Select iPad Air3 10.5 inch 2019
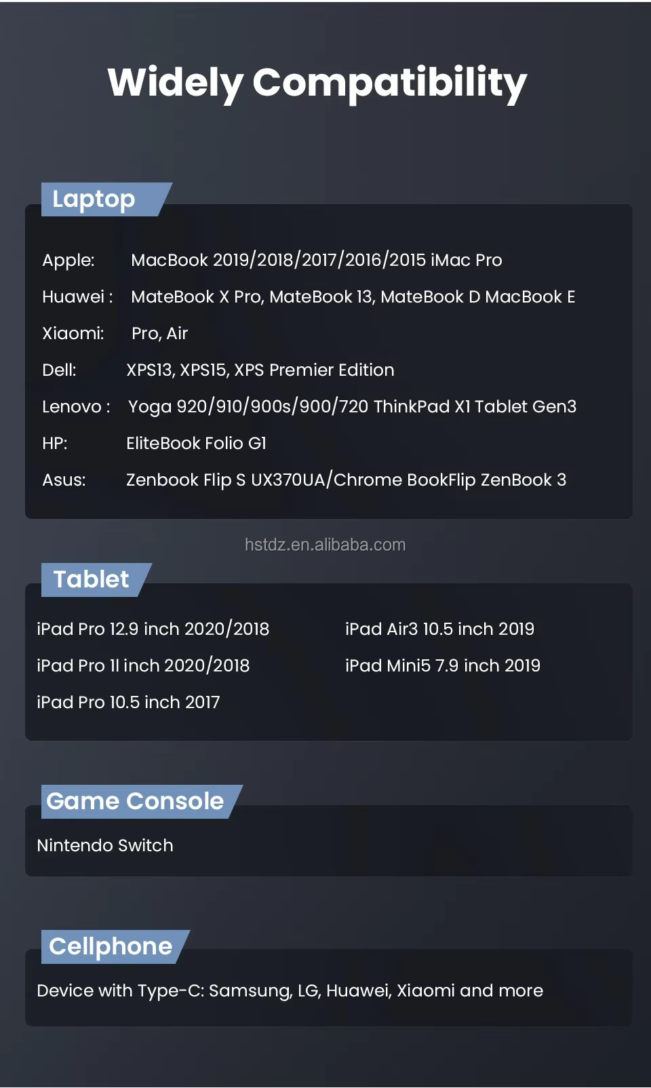This screenshot has height=1088, width=651. 439,629
